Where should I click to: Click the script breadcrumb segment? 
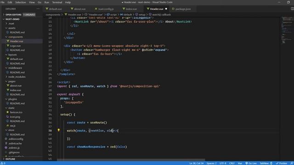pos(112,15)
